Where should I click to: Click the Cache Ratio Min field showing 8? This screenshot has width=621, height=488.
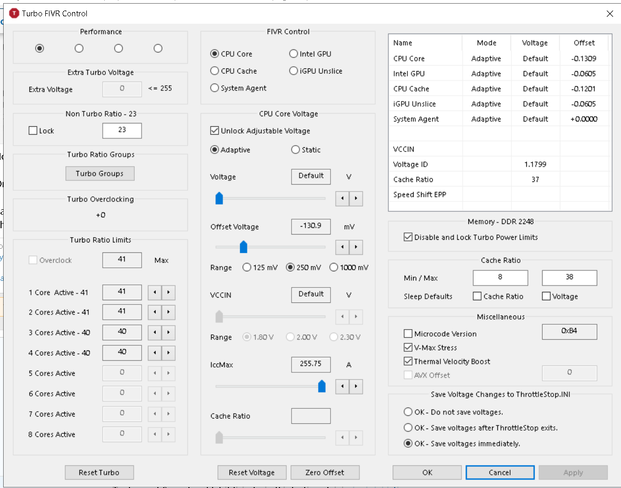500,278
